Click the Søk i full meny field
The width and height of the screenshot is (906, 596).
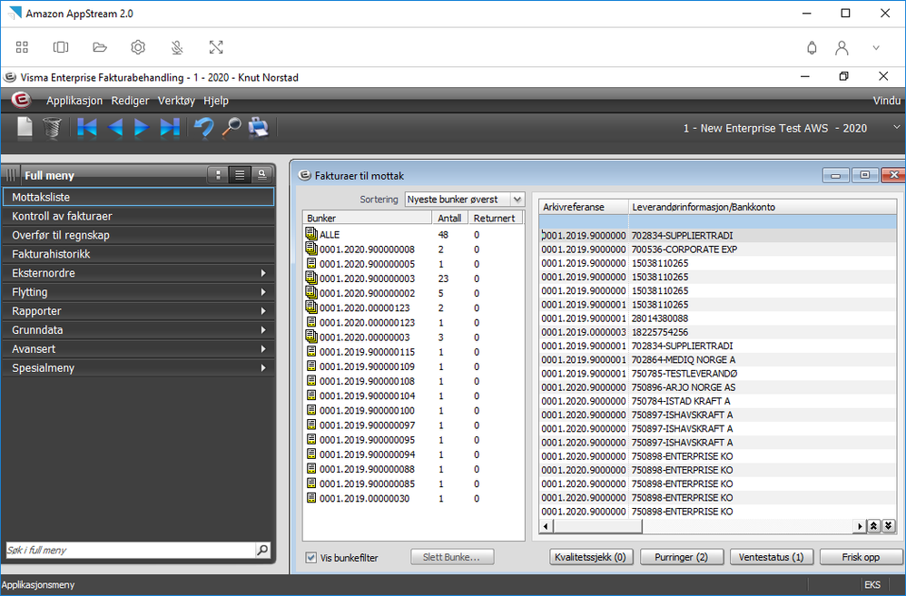pos(131,551)
